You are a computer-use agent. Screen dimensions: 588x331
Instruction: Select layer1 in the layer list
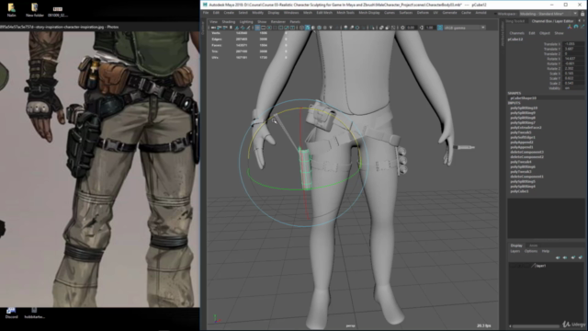tap(541, 266)
